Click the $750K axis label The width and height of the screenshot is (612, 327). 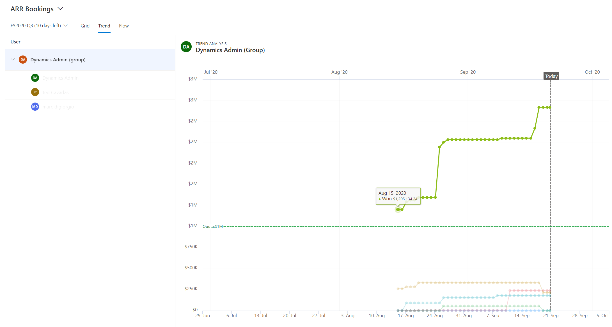pos(191,247)
